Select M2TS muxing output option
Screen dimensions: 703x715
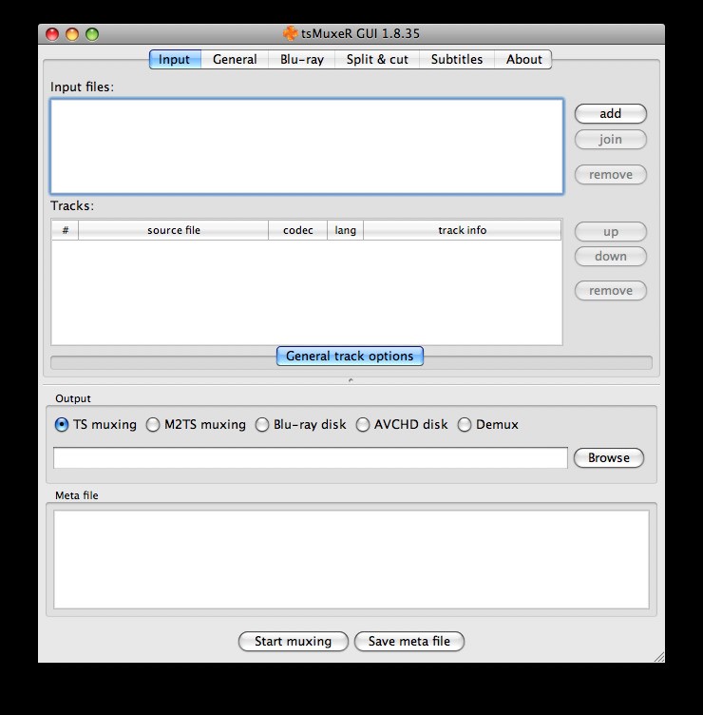[196, 424]
